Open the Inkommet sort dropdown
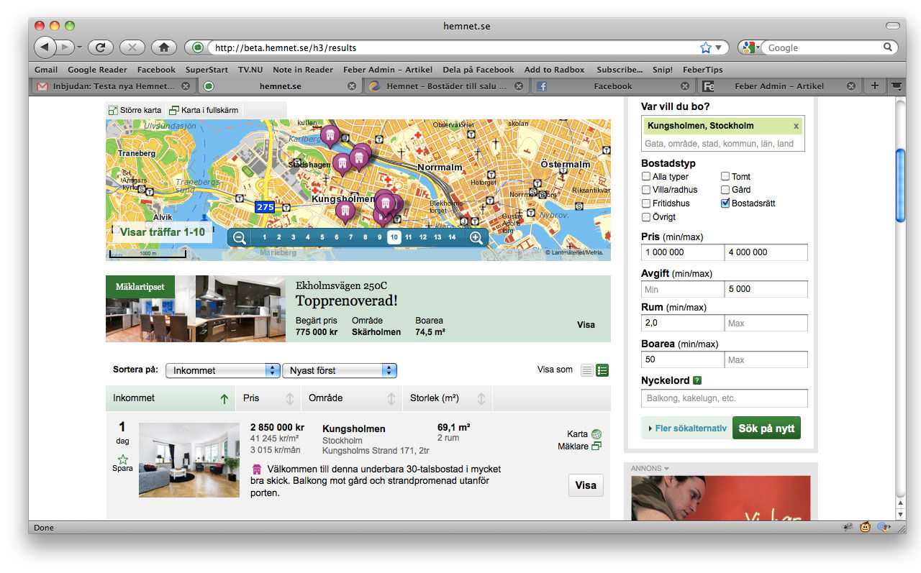The width and height of the screenshot is (921, 573). (x=222, y=370)
